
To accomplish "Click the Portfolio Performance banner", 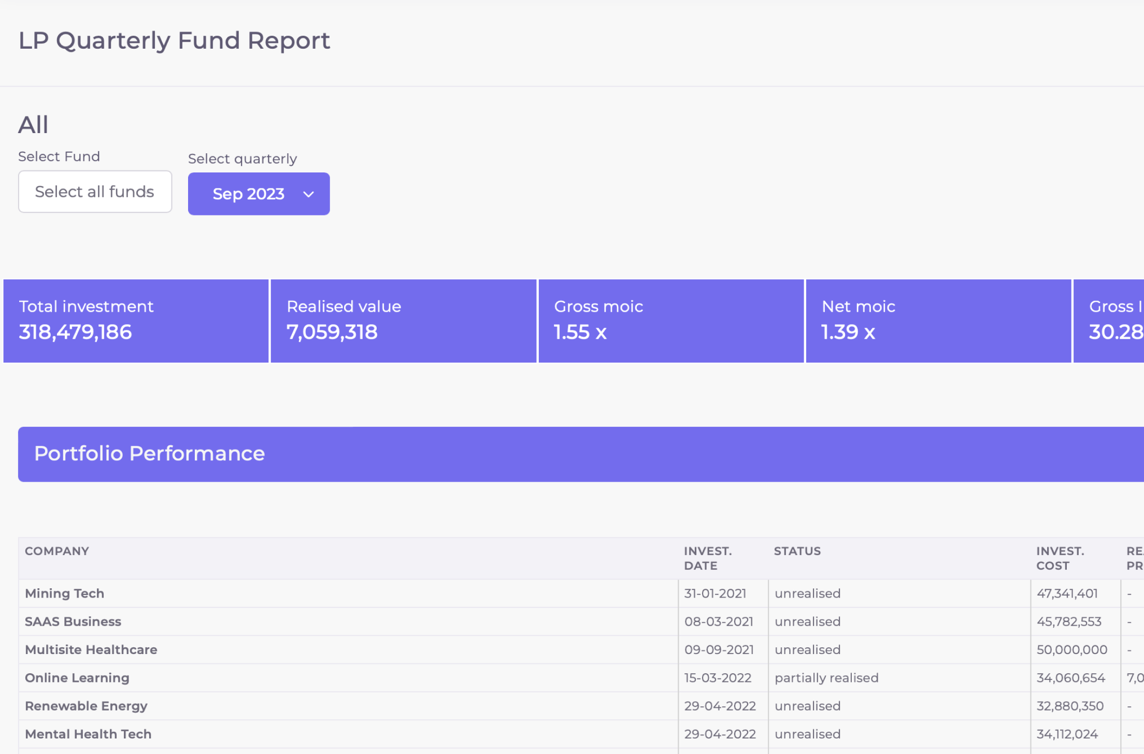I will (150, 453).
